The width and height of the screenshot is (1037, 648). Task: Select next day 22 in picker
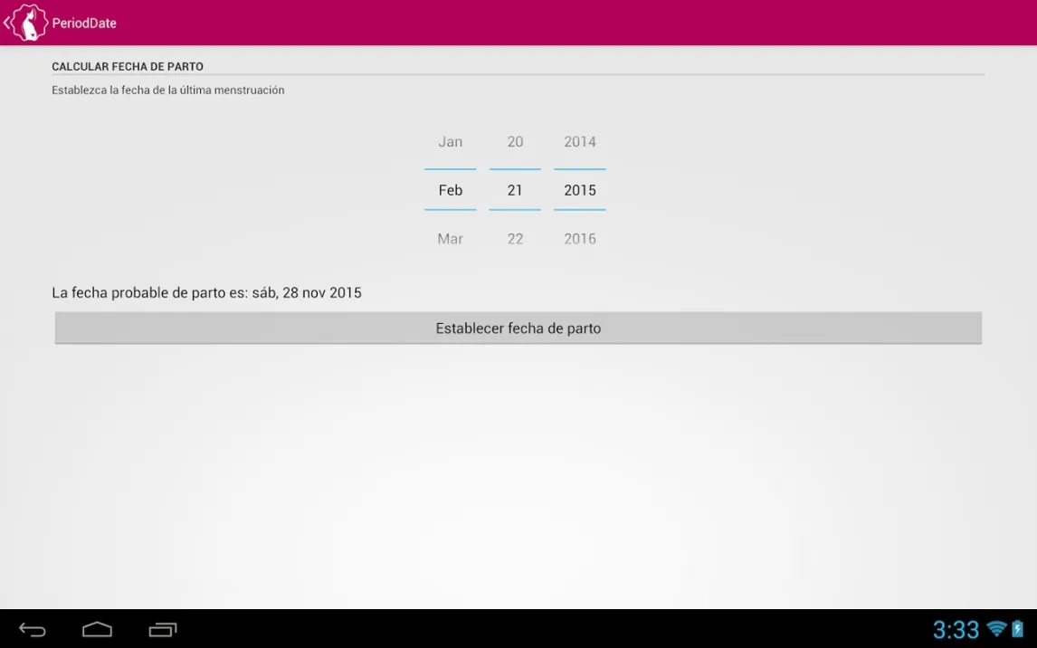515,239
